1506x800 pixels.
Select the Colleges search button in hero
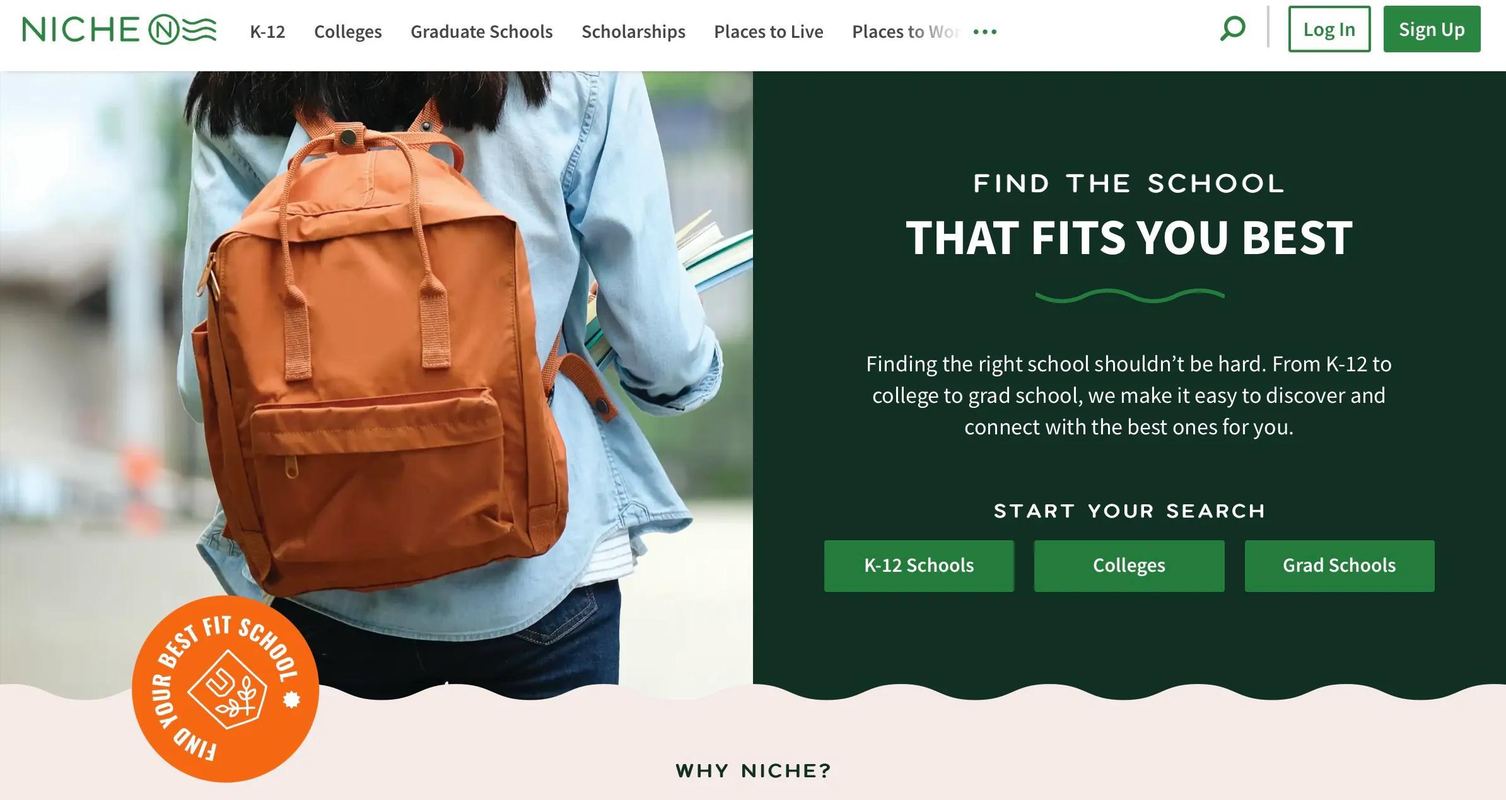click(x=1129, y=565)
